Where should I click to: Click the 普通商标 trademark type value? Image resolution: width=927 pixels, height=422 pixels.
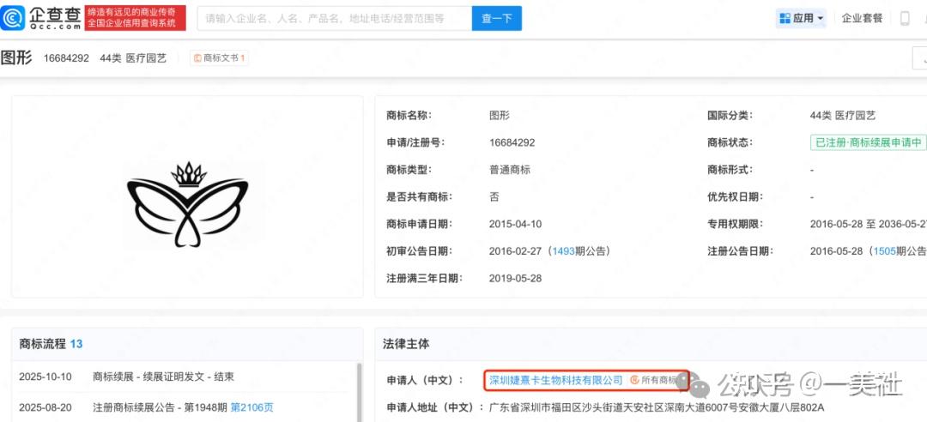510,170
